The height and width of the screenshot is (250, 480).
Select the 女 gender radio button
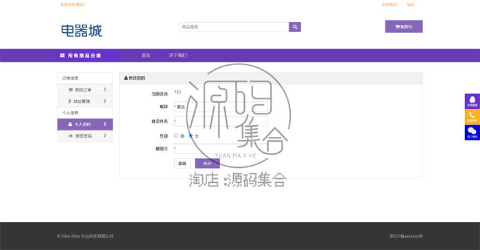coord(191,136)
